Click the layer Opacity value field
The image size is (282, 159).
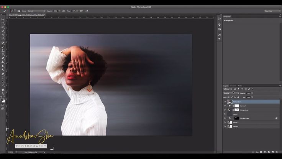point(248,93)
